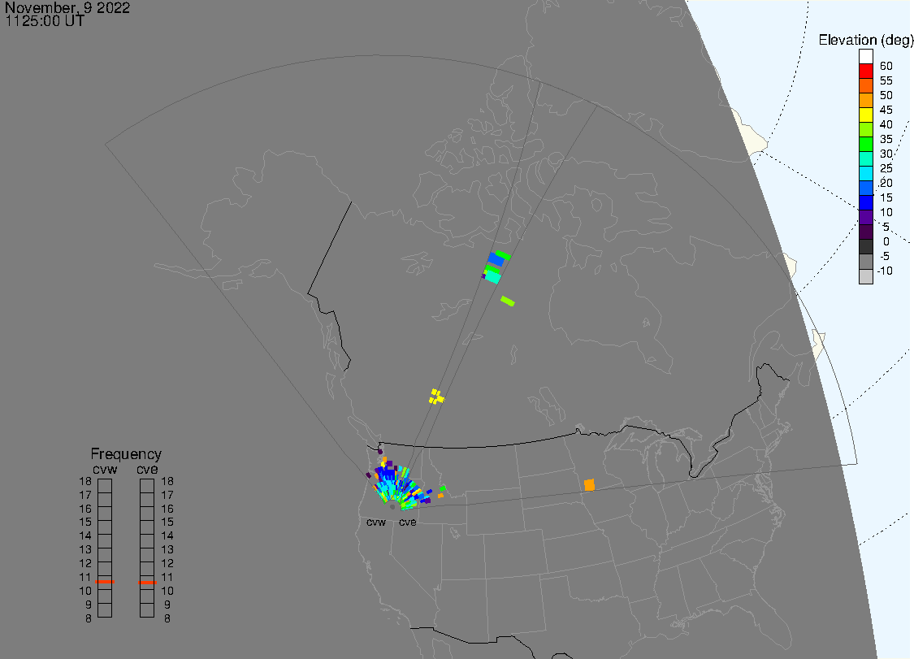
Task: Click the top segment of the cvw frequency bar
Action: click(105, 486)
